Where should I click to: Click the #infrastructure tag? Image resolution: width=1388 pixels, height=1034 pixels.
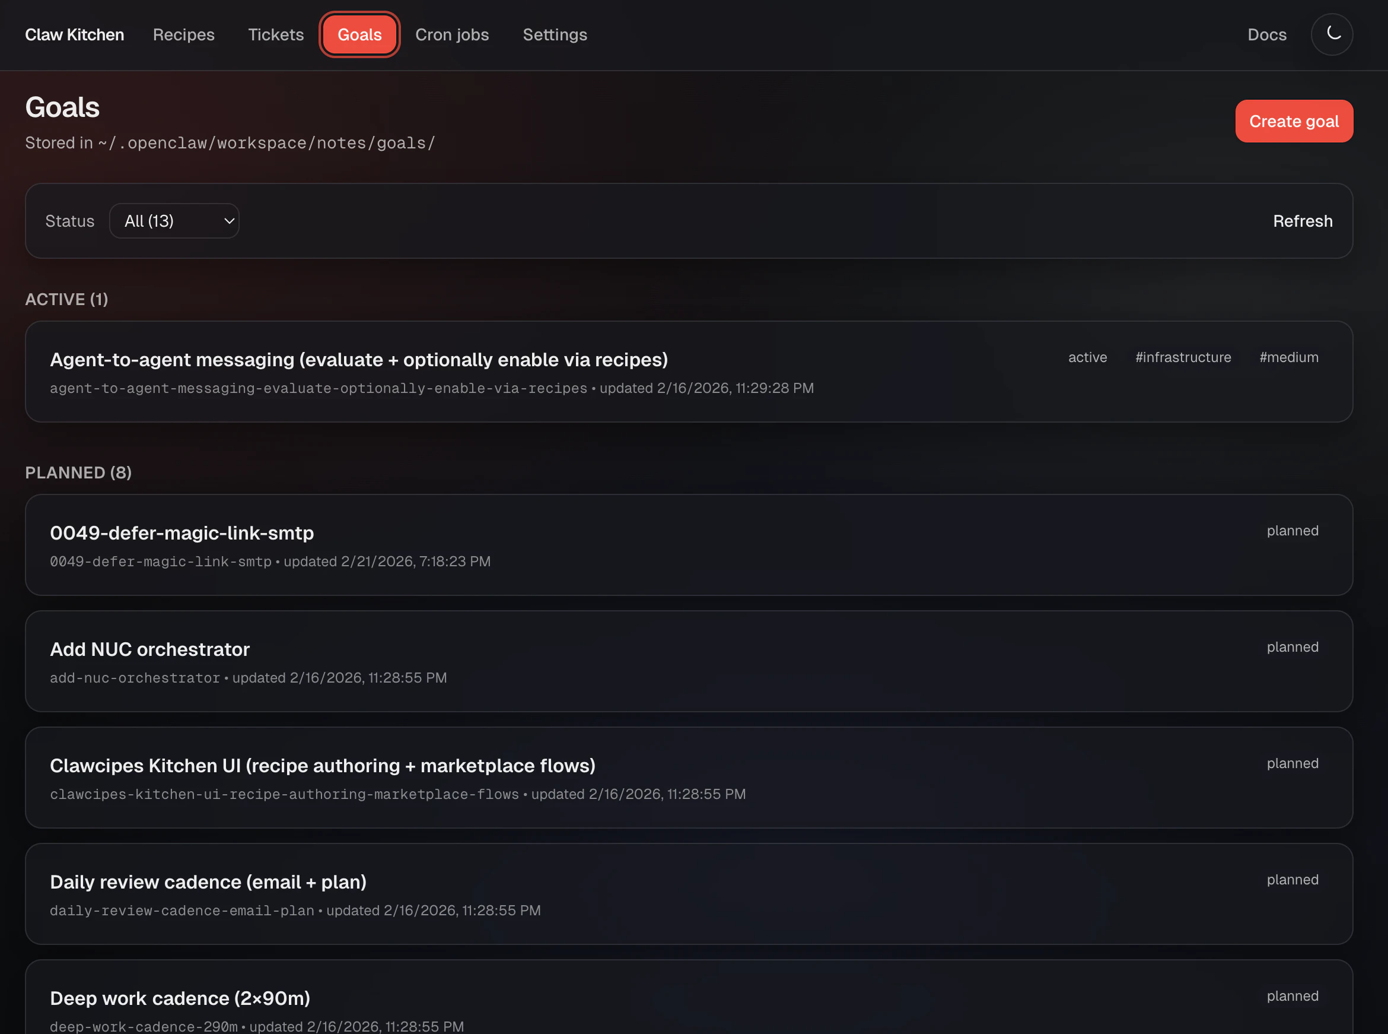(1183, 357)
